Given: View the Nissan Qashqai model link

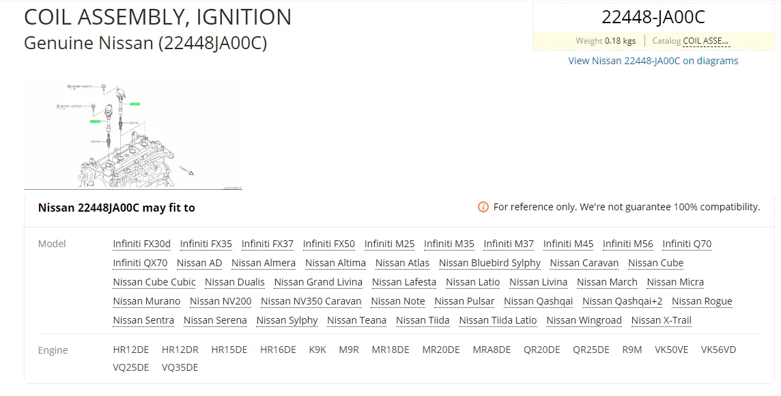Looking at the screenshot, I should point(539,301).
